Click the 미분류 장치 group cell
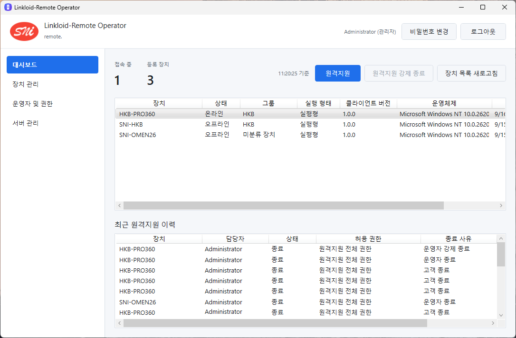 (x=259, y=135)
